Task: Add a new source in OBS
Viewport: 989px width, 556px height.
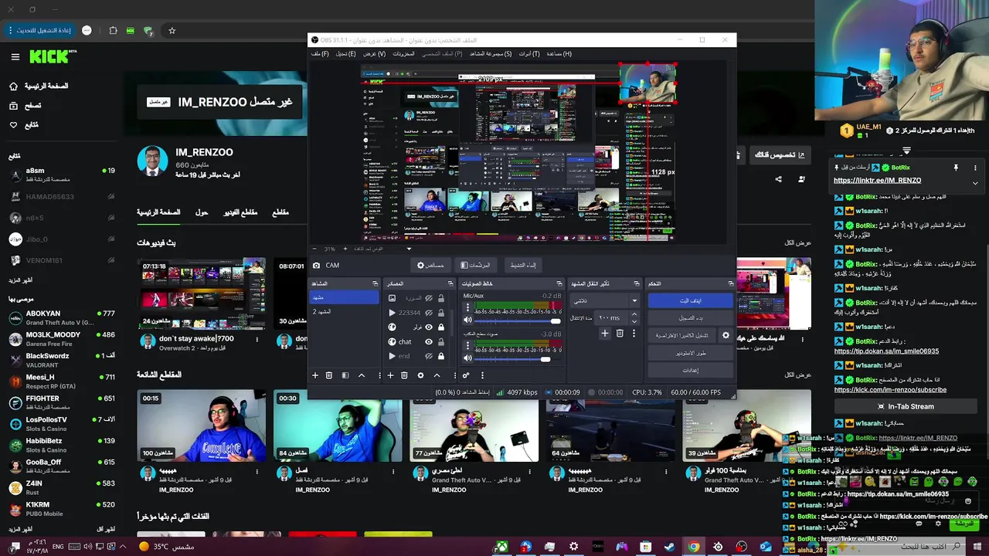Action: pyautogui.click(x=390, y=375)
